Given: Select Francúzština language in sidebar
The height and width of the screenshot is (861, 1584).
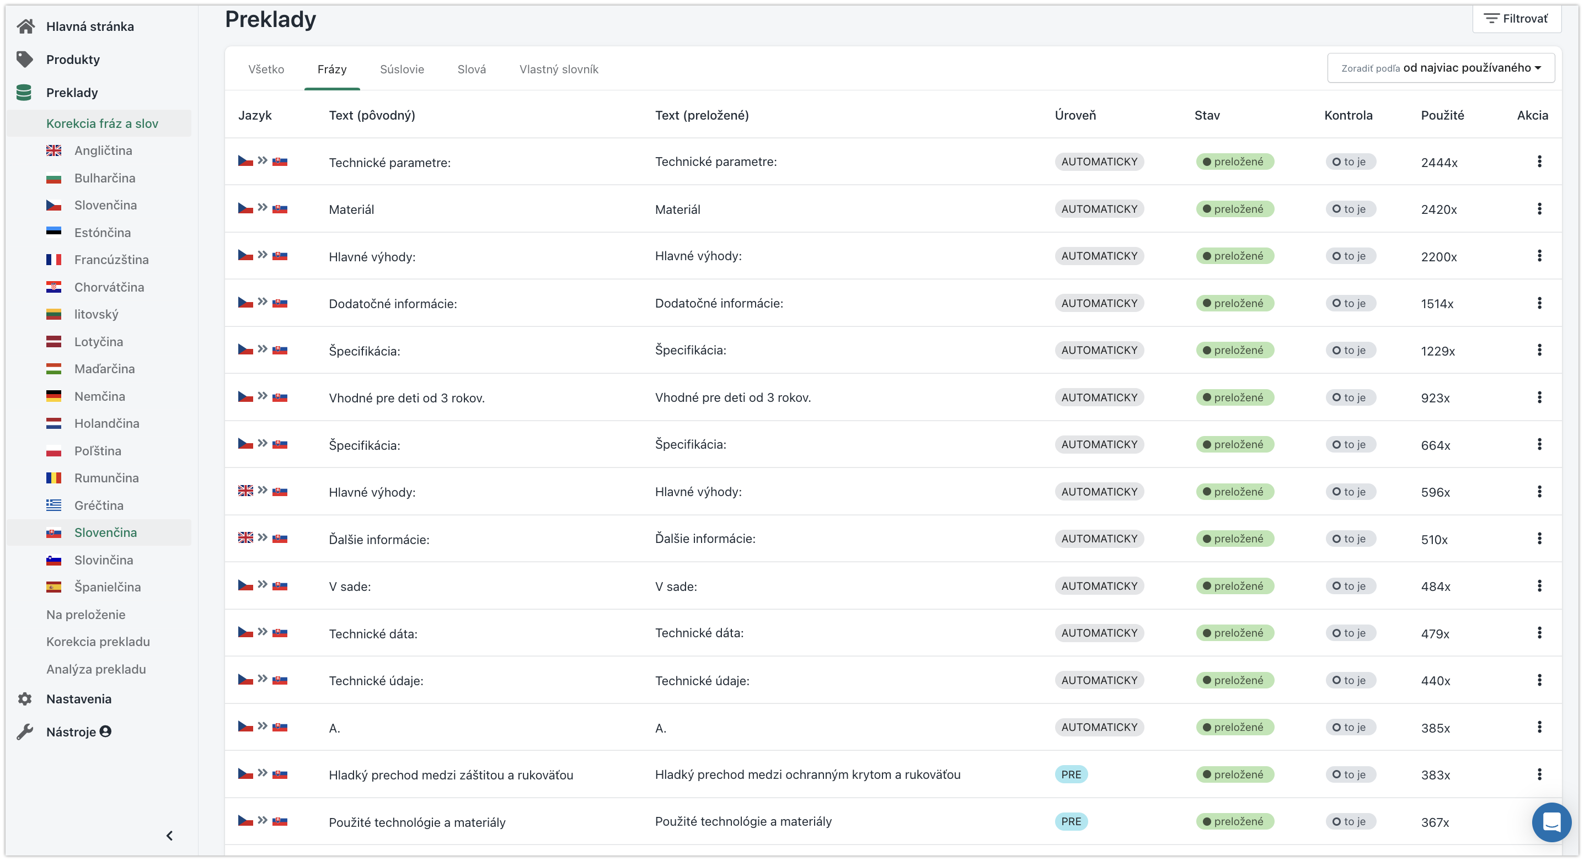Looking at the screenshot, I should [x=111, y=259].
